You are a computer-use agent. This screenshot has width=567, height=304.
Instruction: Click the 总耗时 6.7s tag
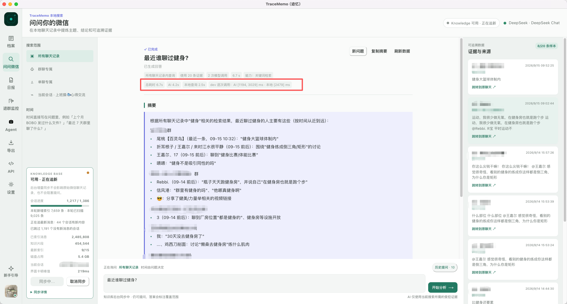click(x=154, y=85)
